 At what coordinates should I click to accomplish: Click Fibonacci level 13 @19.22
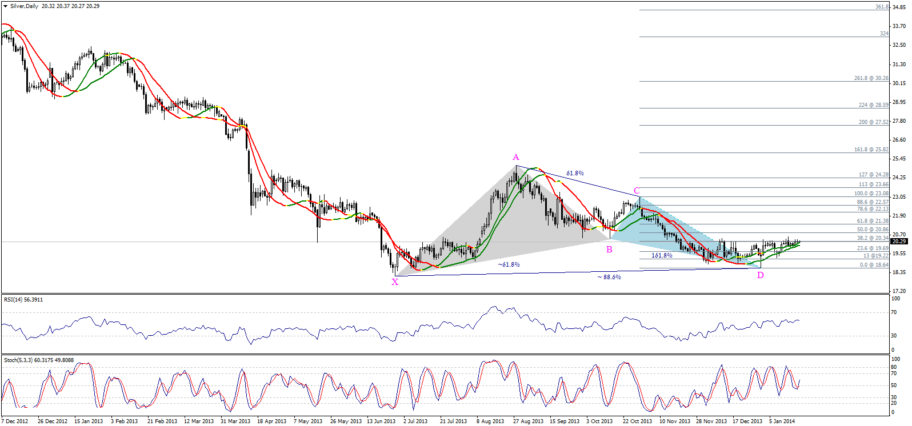tap(875, 256)
